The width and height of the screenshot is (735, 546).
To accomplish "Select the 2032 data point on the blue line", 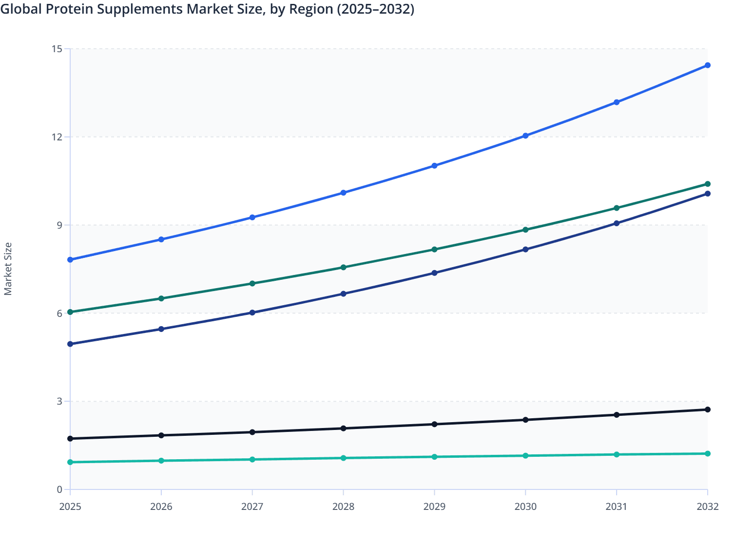I will [x=707, y=64].
